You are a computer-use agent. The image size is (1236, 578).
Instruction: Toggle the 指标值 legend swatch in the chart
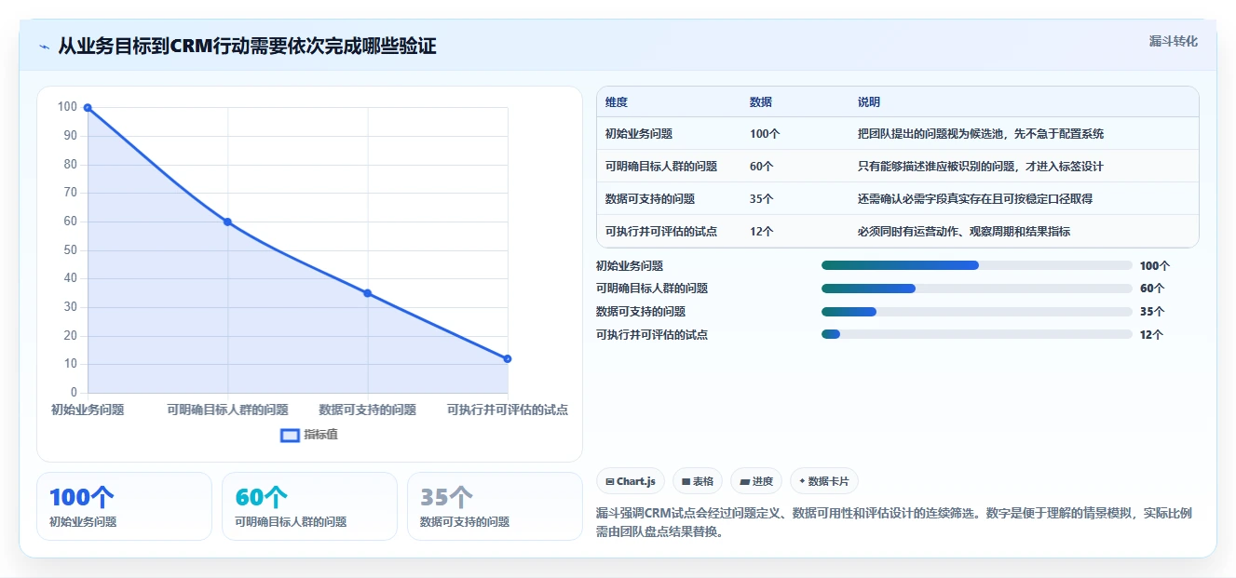(291, 435)
